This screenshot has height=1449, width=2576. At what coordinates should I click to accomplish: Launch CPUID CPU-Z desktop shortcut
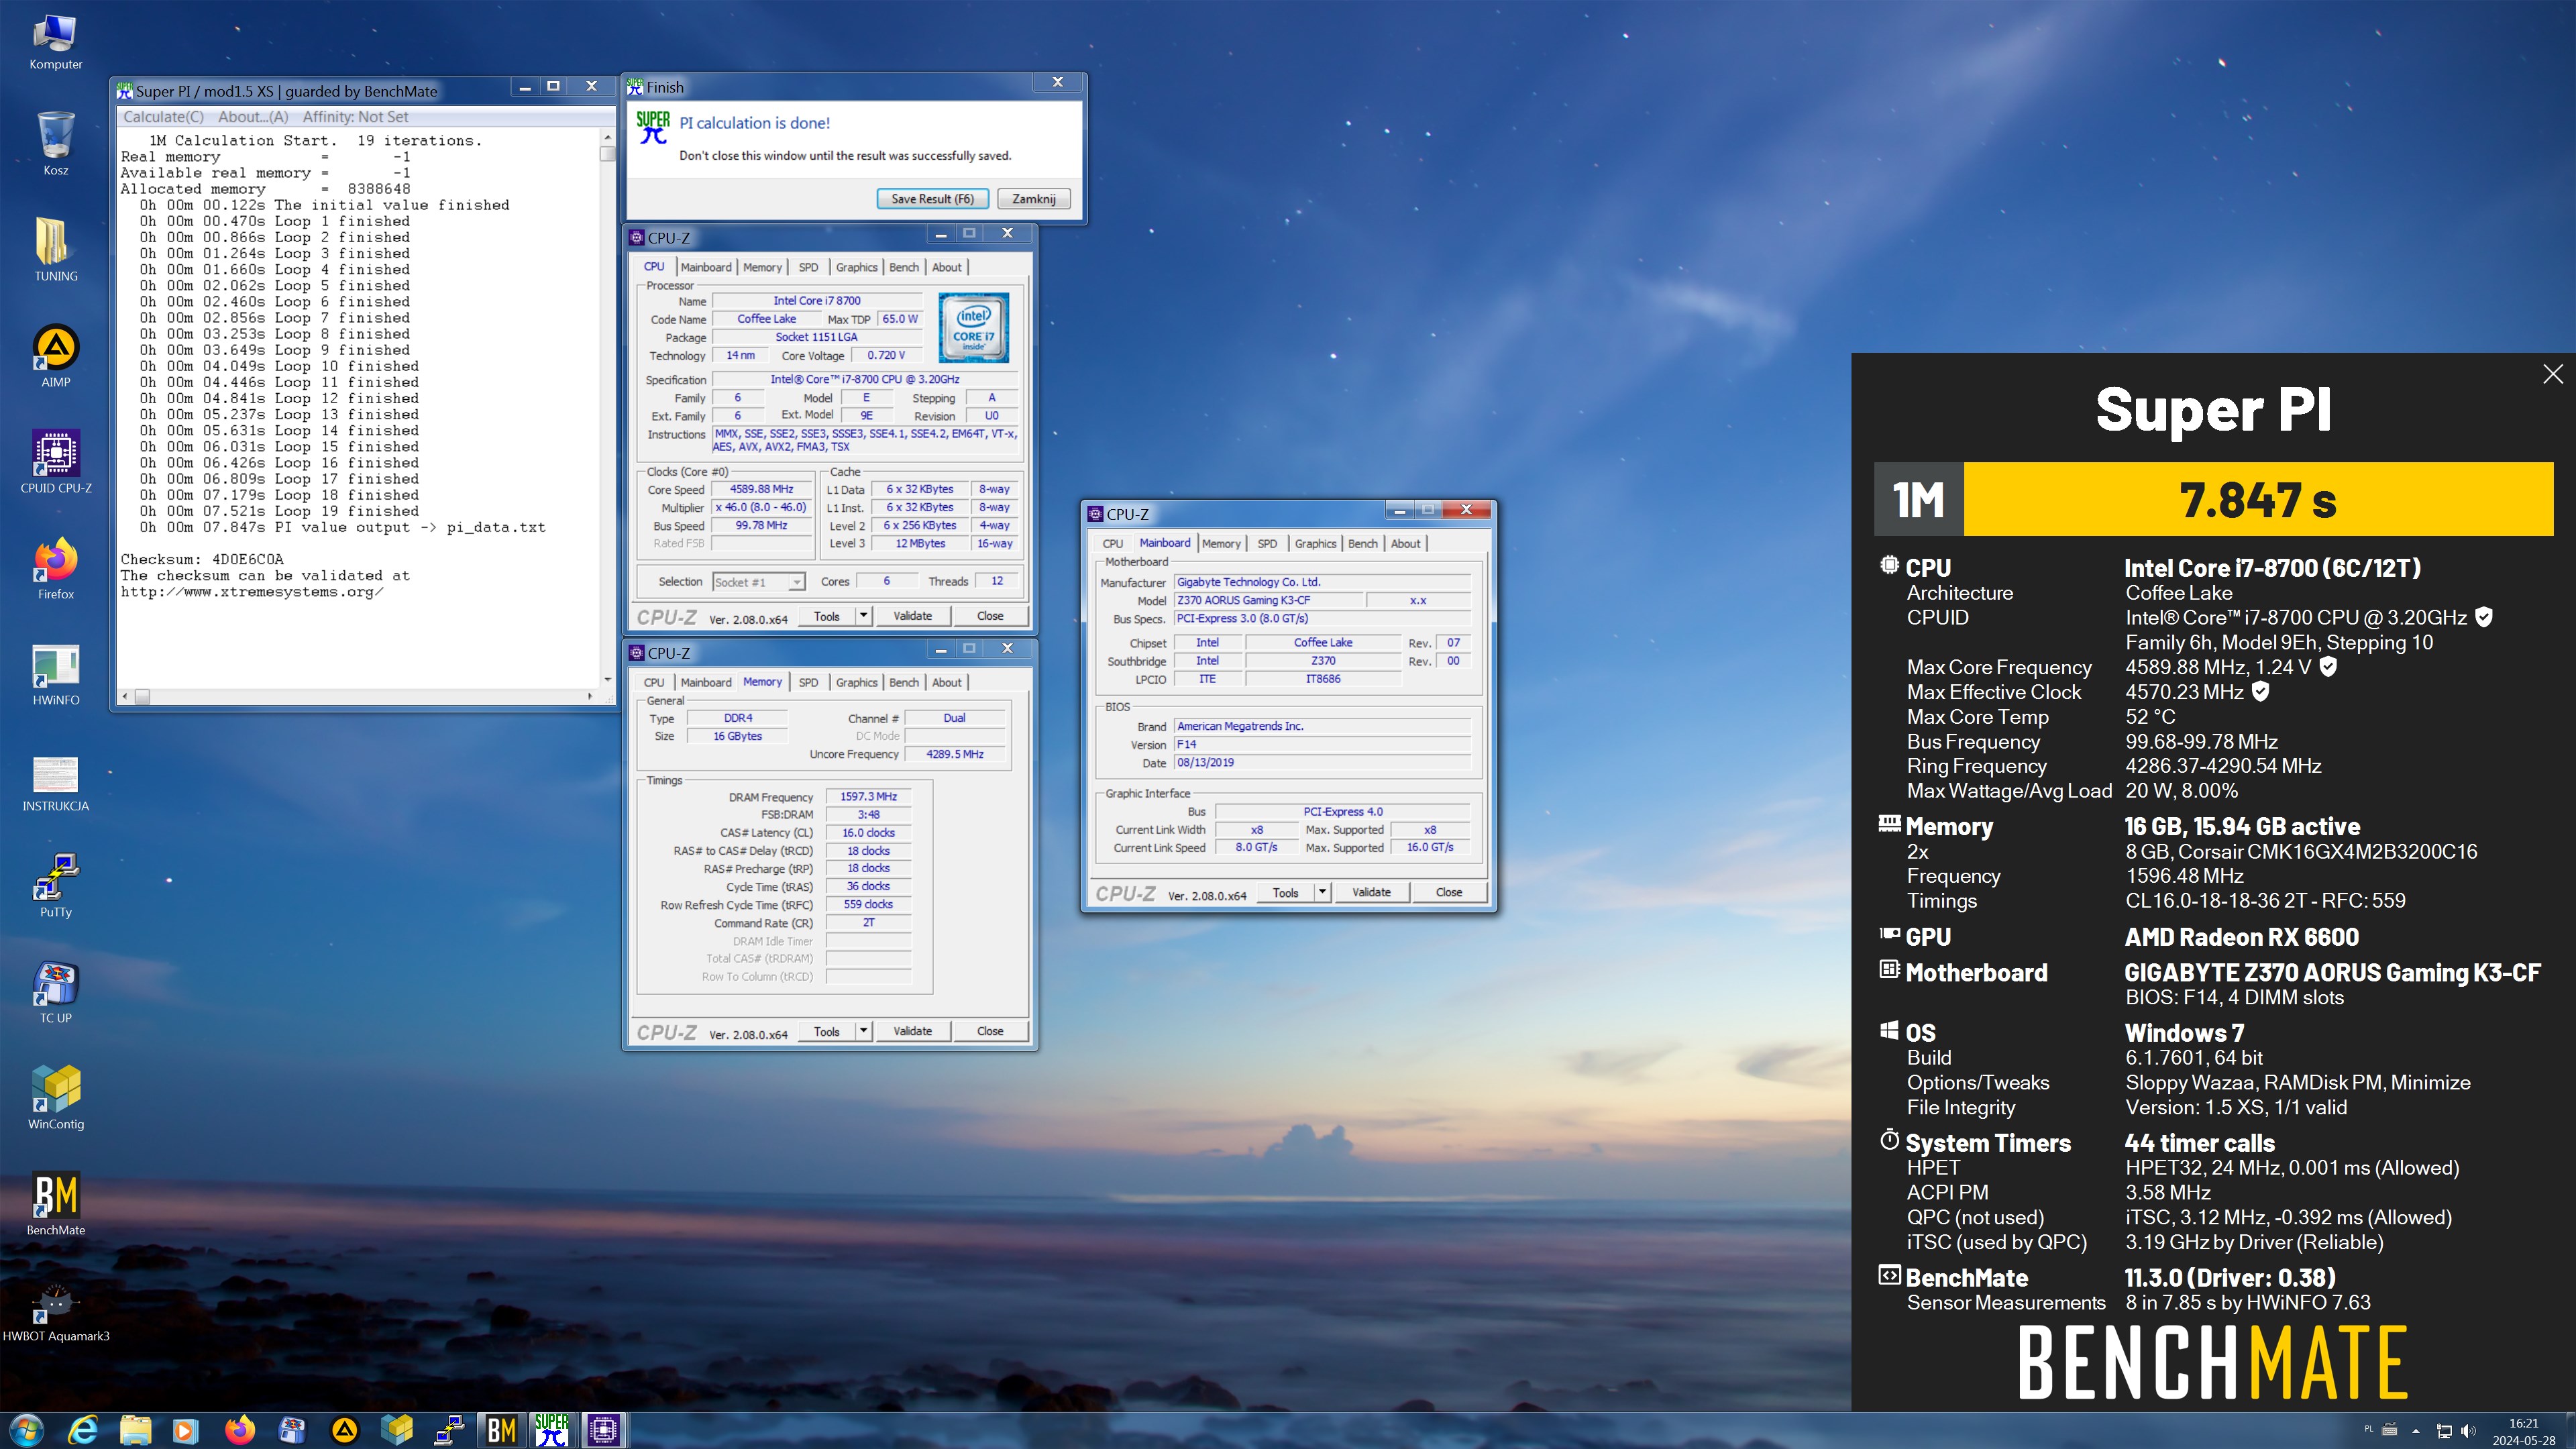click(x=55, y=462)
